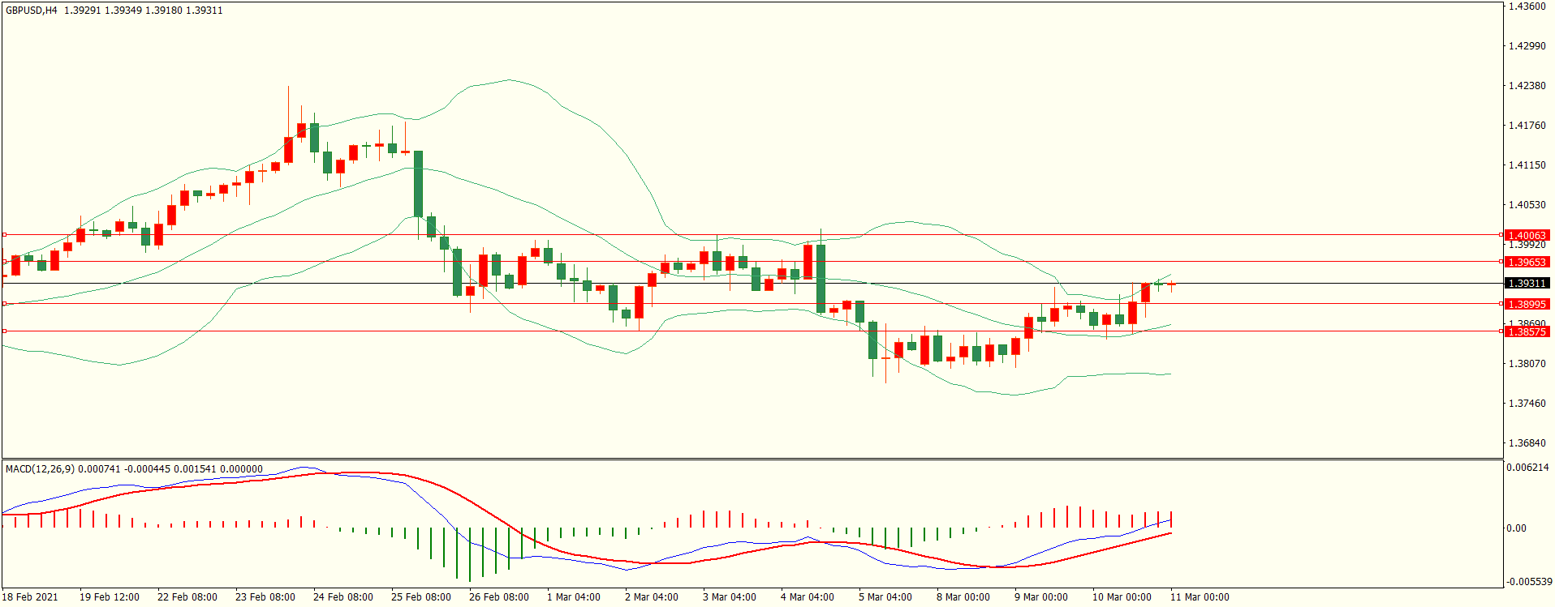Click the 5 Mar 04:00 time label

click(x=885, y=597)
